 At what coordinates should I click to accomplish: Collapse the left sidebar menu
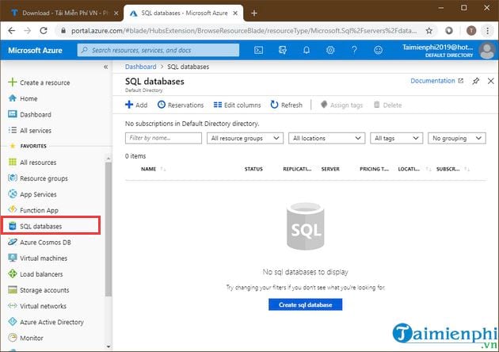[x=105, y=67]
